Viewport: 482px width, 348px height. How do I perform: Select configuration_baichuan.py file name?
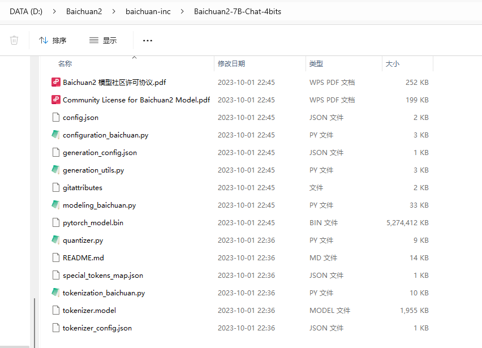pos(105,135)
